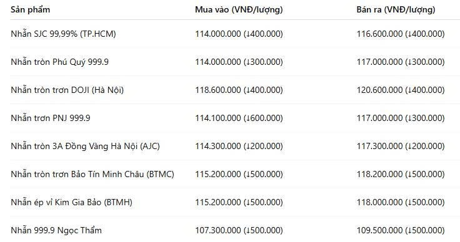Click the 'Sản phẩm' column header

30,9
